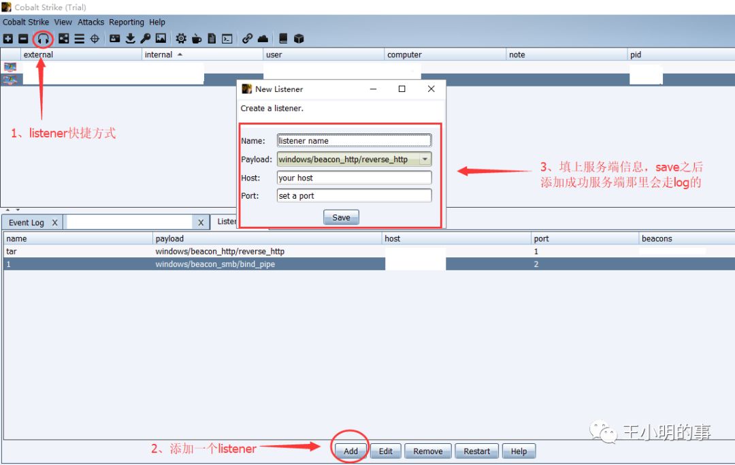This screenshot has height=465, width=735.
Task: Sort listeners by port column header
Action: (x=585, y=238)
